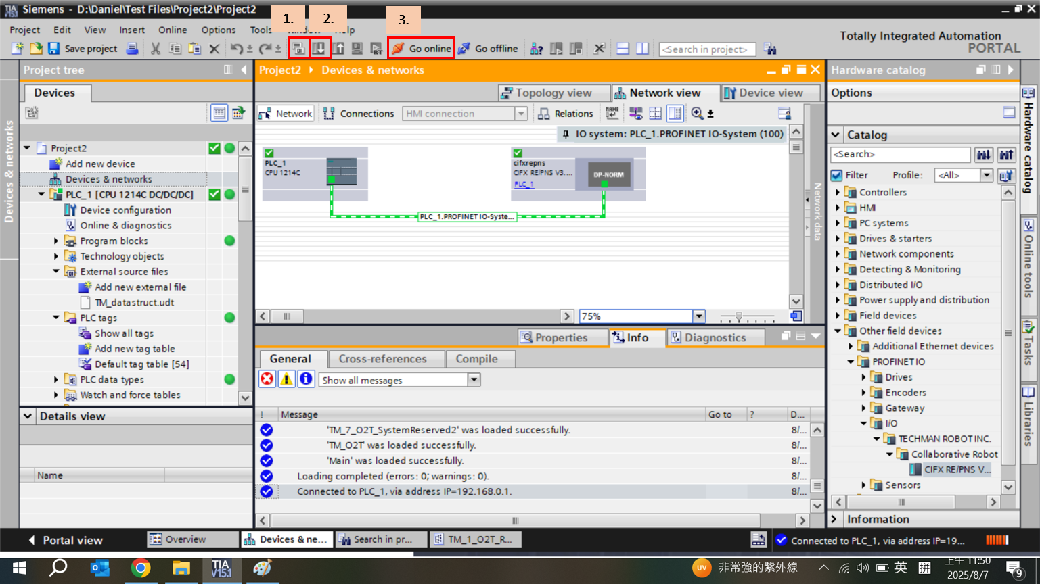Viewport: 1040px width, 584px height.
Task: Click the Paste clipboard icon
Action: [x=195, y=49]
